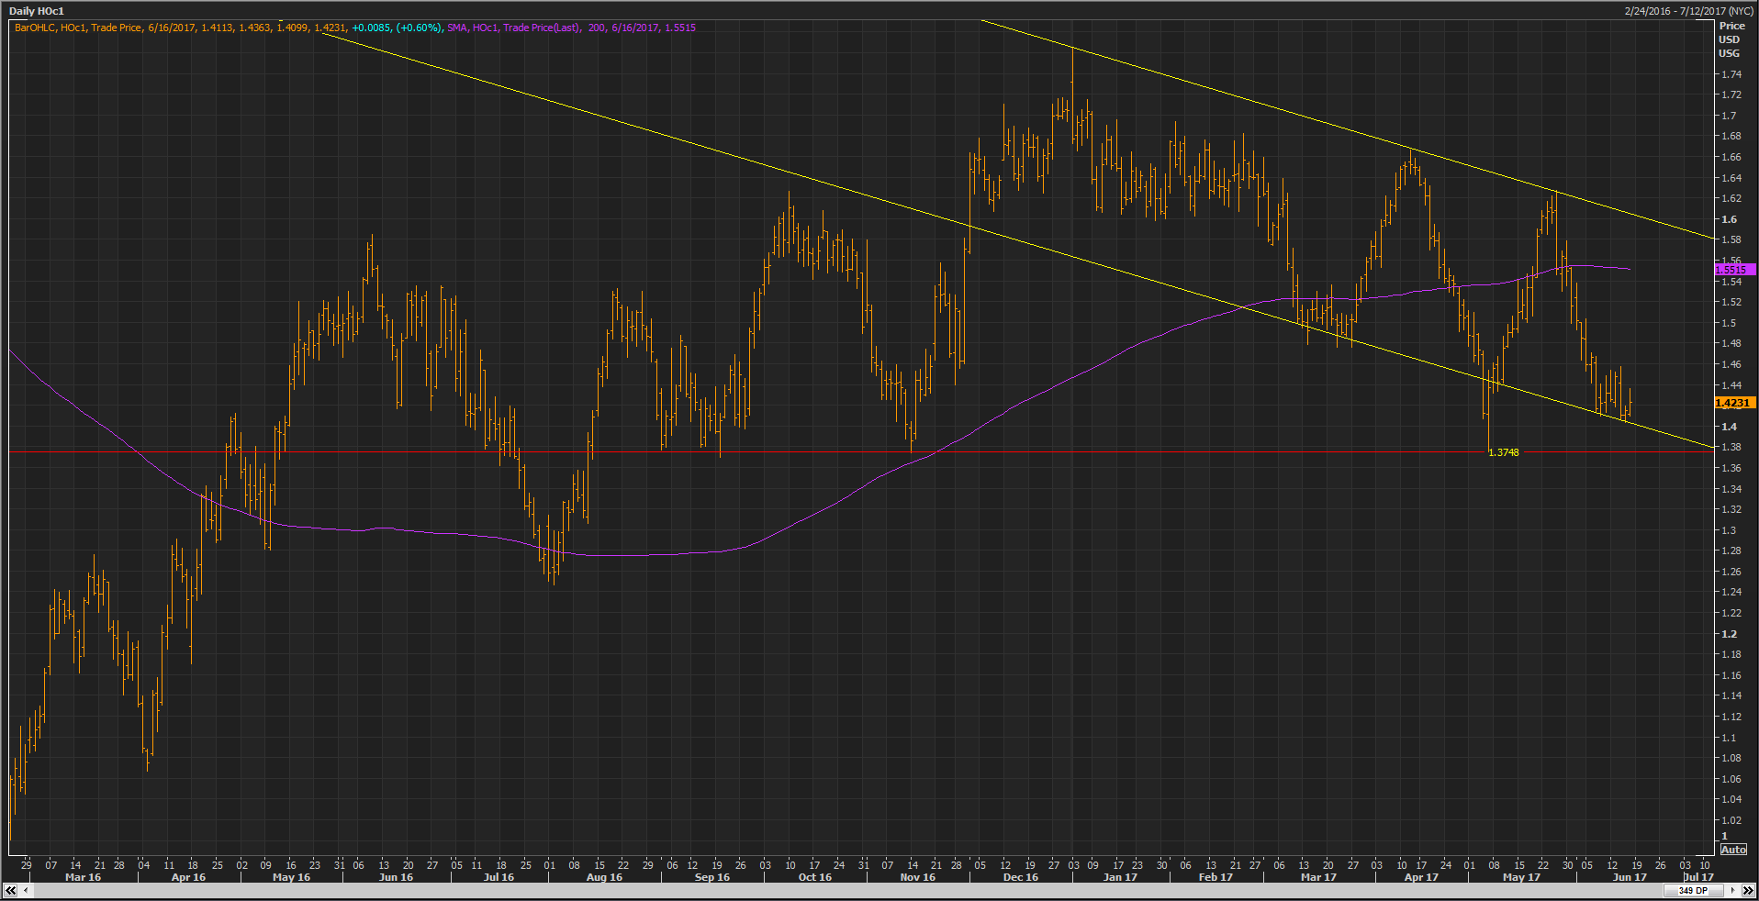Click the Oct 16 month label
Screen dimensions: 1759x901
[x=814, y=877]
